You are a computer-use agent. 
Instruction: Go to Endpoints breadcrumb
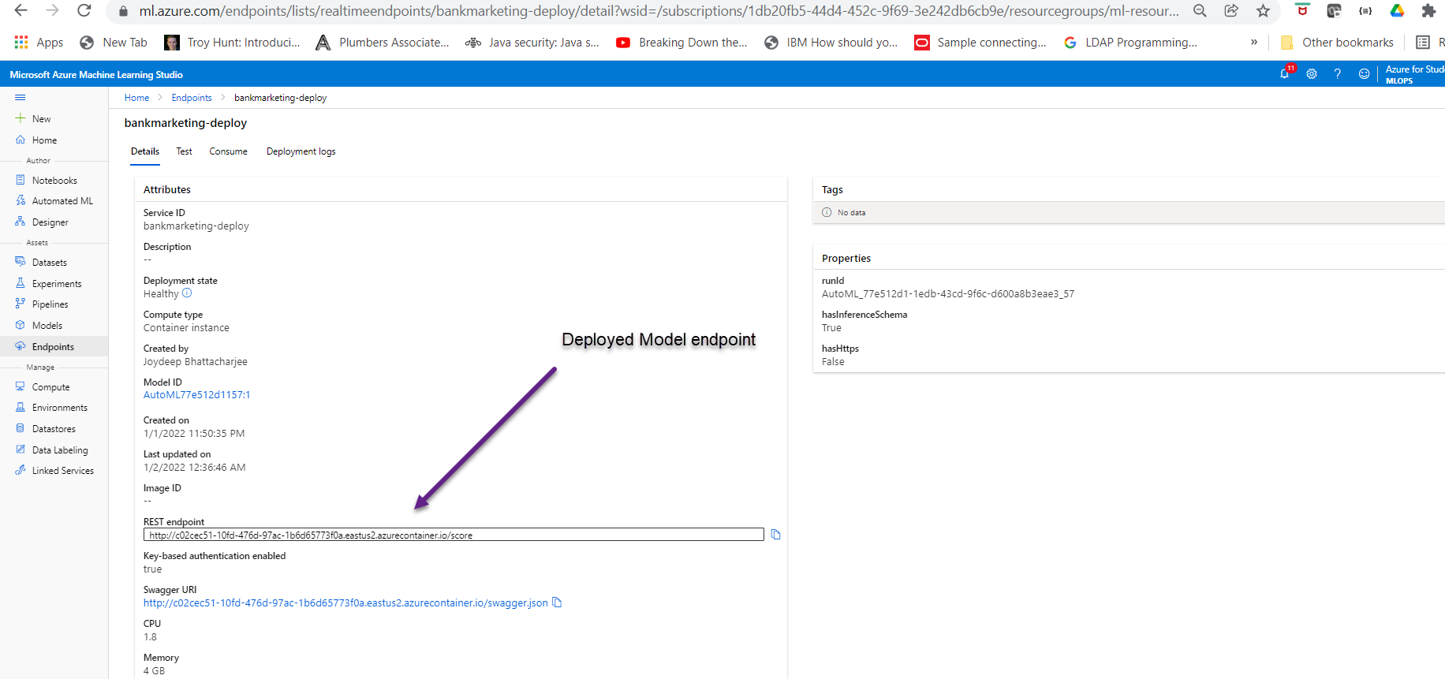click(x=192, y=98)
